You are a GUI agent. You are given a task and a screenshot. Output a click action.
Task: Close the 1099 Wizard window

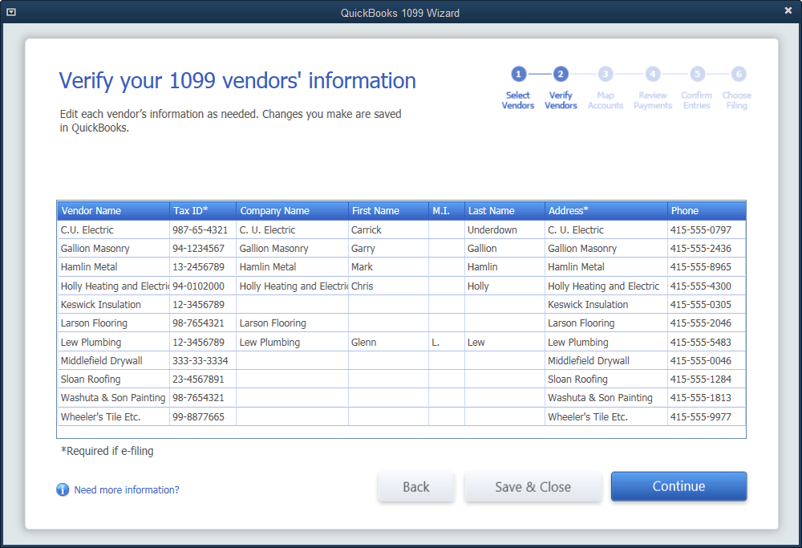[x=788, y=10]
